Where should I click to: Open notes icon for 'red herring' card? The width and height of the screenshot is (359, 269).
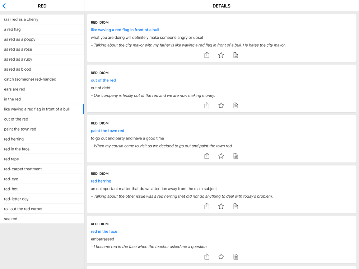pos(236,206)
